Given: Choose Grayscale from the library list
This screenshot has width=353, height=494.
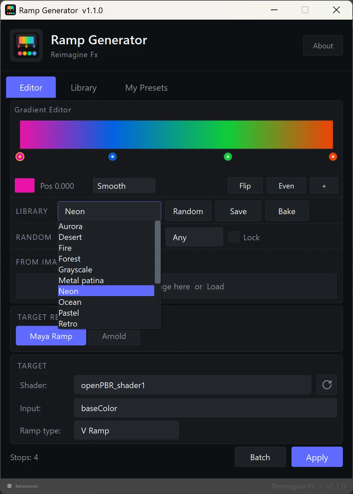Looking at the screenshot, I should 106,270.
